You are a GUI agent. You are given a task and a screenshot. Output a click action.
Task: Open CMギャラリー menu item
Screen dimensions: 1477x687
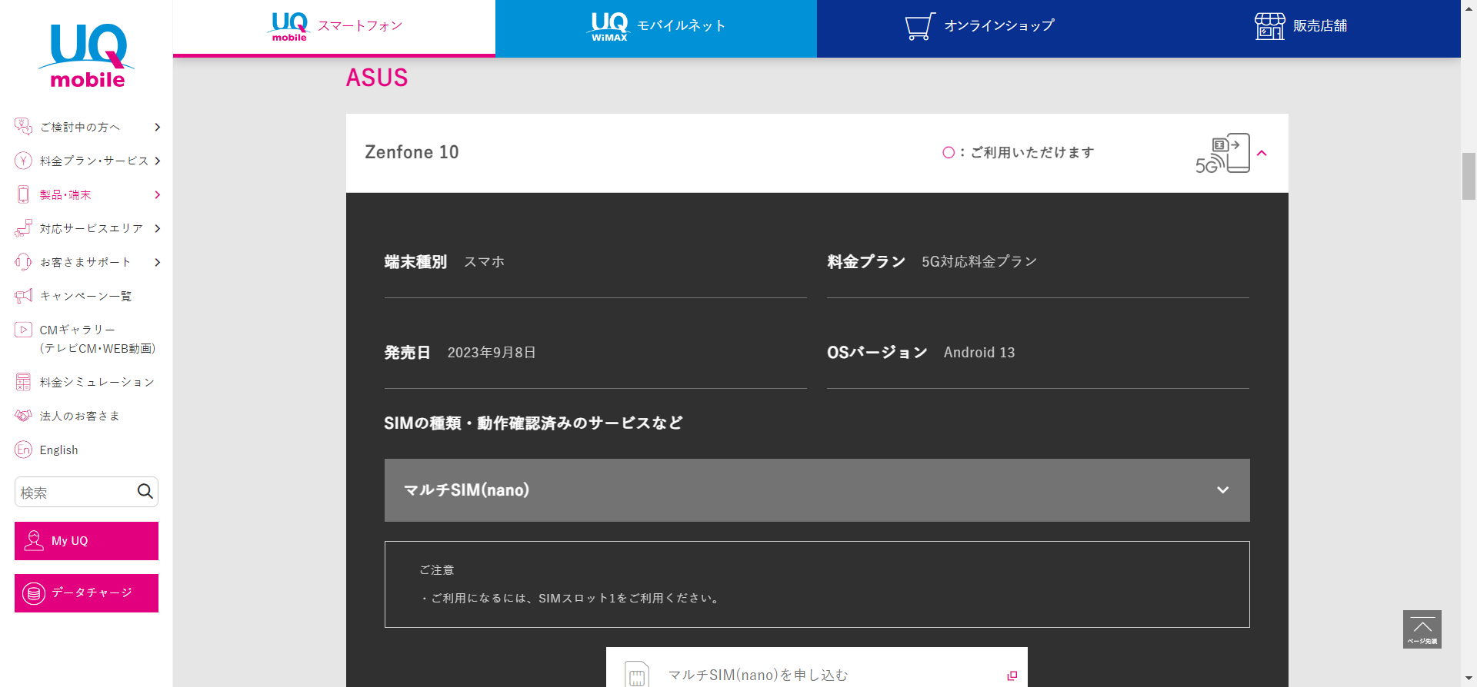(97, 339)
